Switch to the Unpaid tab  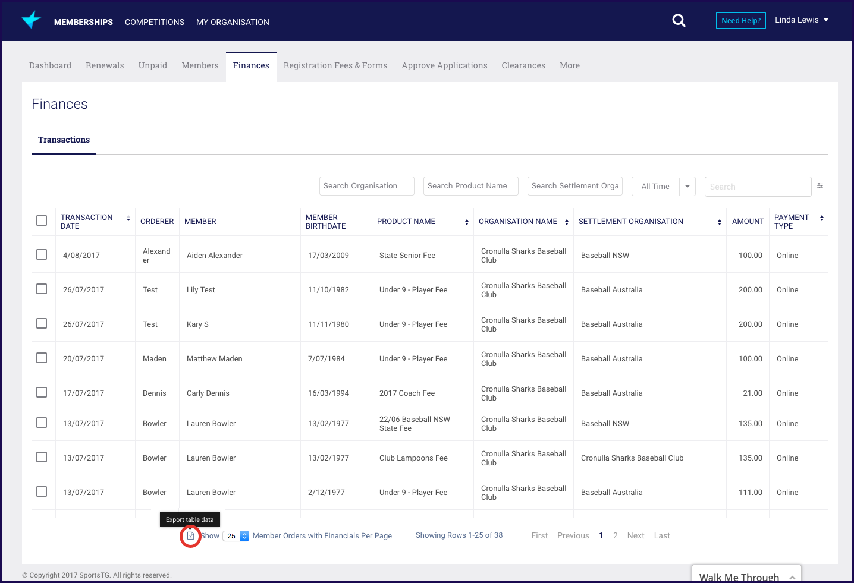(x=153, y=65)
